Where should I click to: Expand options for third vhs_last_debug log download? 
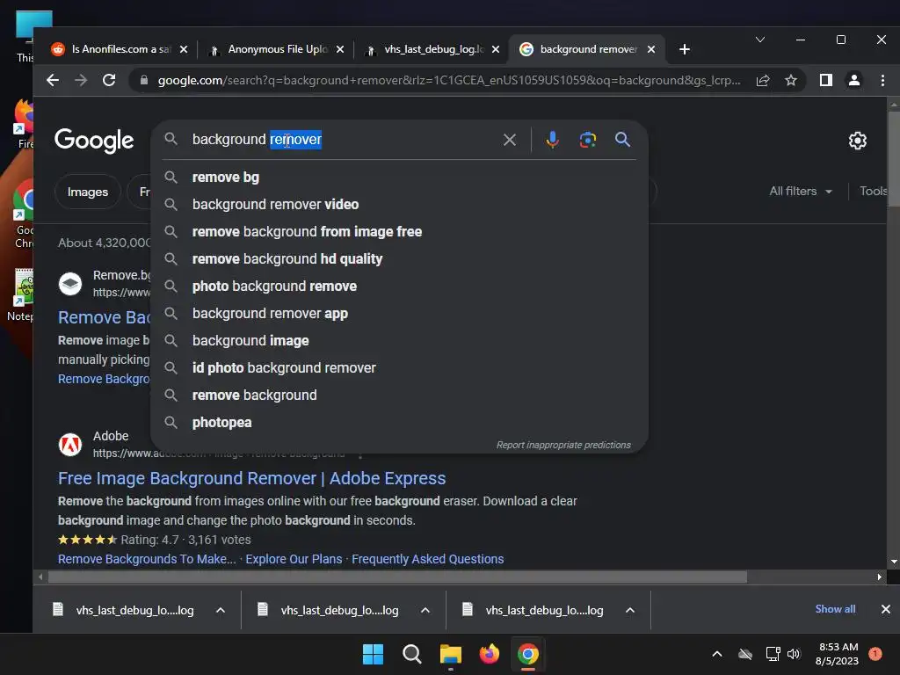click(630, 610)
